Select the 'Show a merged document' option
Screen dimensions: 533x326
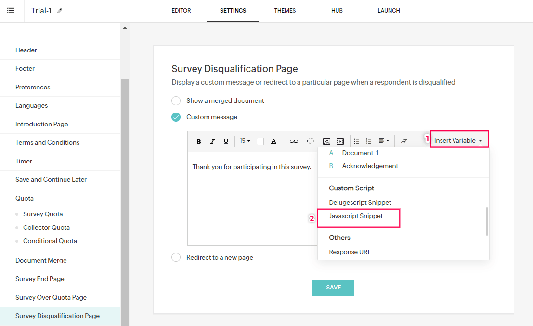click(x=176, y=101)
